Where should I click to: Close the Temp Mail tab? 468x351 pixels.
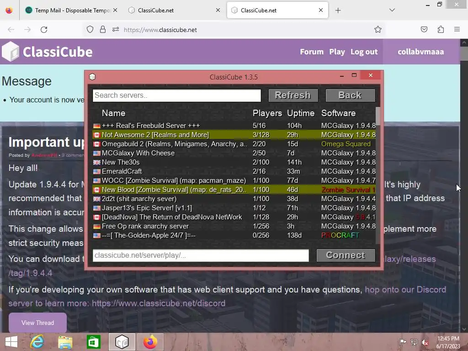115,10
